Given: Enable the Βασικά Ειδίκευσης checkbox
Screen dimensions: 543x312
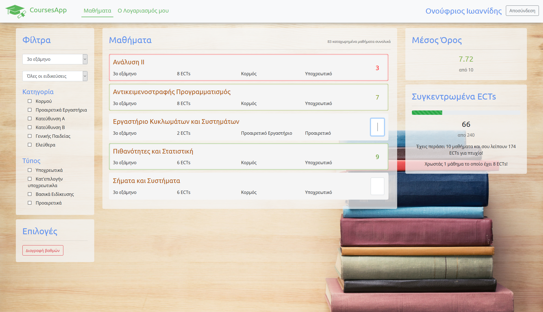Looking at the screenshot, I should point(30,194).
